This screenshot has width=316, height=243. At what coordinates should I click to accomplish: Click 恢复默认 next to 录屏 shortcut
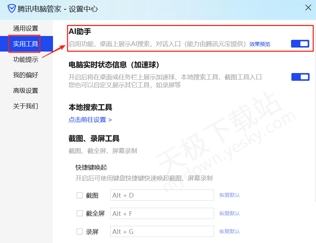click(229, 232)
